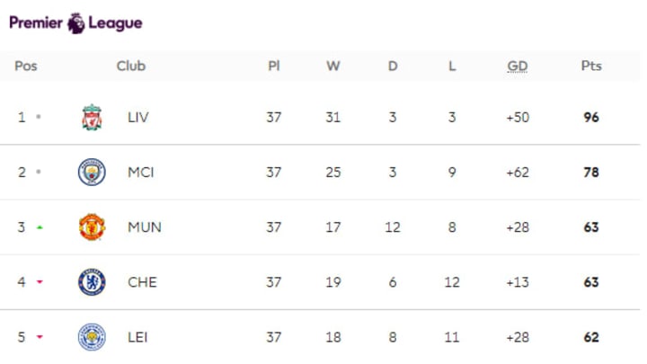
Task: Click the Premier League lion logo
Action: (x=75, y=23)
